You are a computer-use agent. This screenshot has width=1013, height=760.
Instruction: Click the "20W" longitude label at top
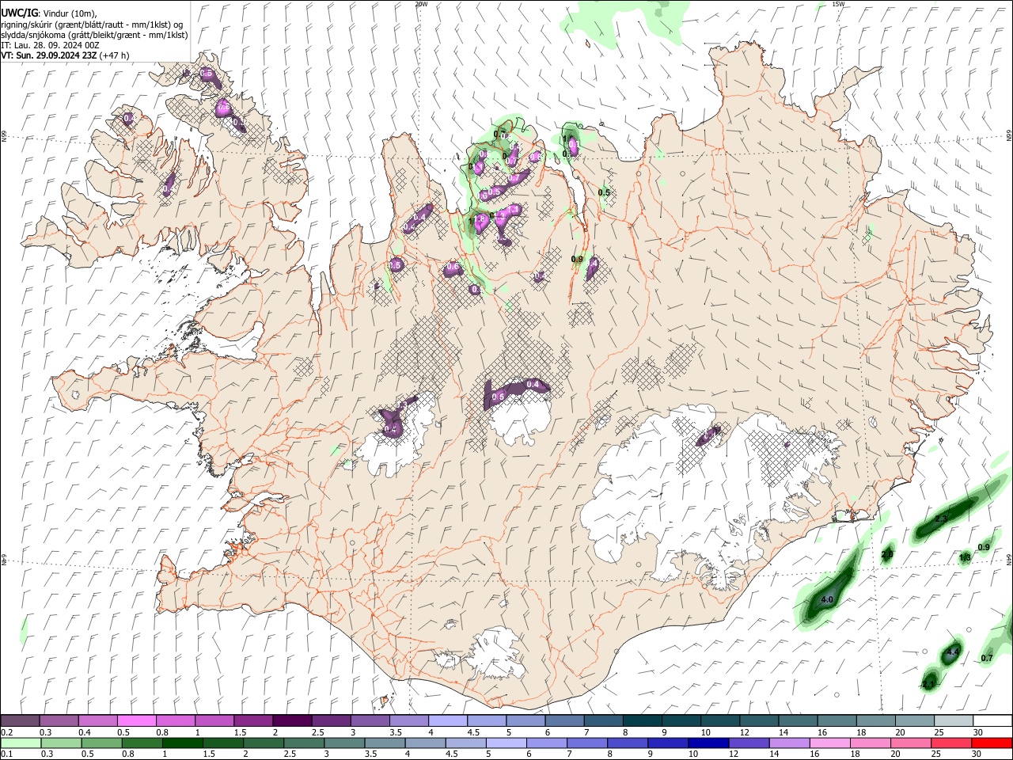[421, 4]
